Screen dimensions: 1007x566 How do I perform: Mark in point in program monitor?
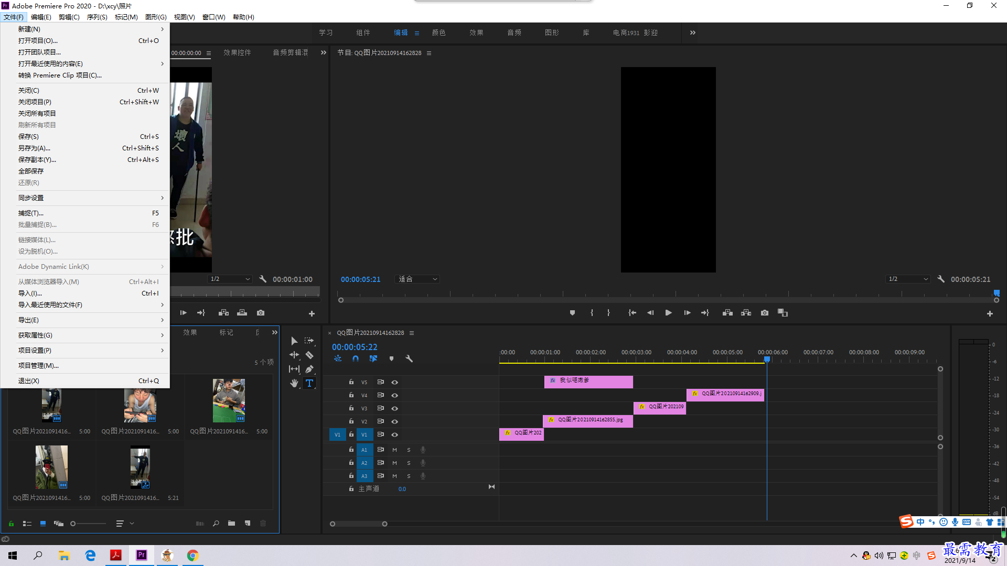click(x=592, y=313)
